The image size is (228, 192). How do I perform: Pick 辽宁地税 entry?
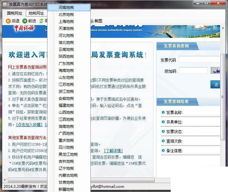[x=69, y=168]
